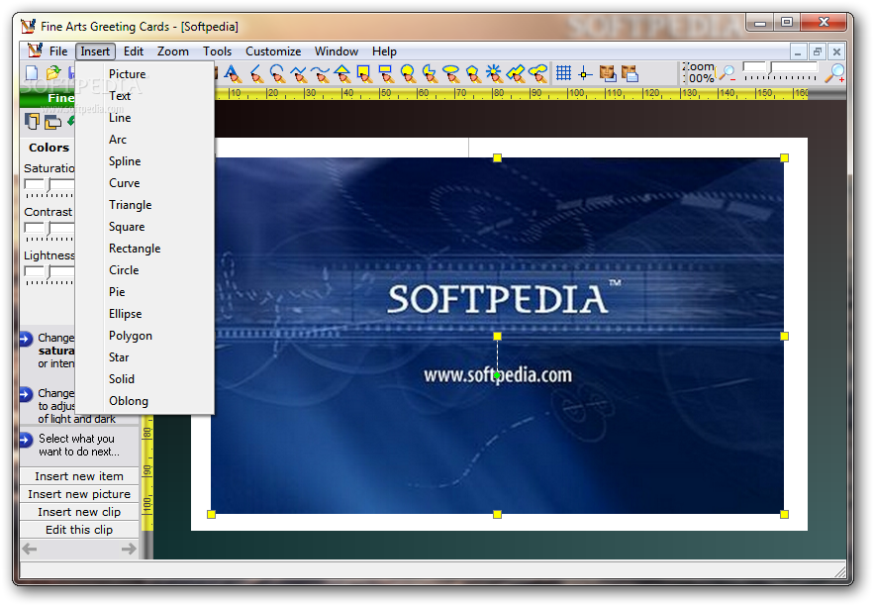Click the Contrast slider

(x=49, y=231)
